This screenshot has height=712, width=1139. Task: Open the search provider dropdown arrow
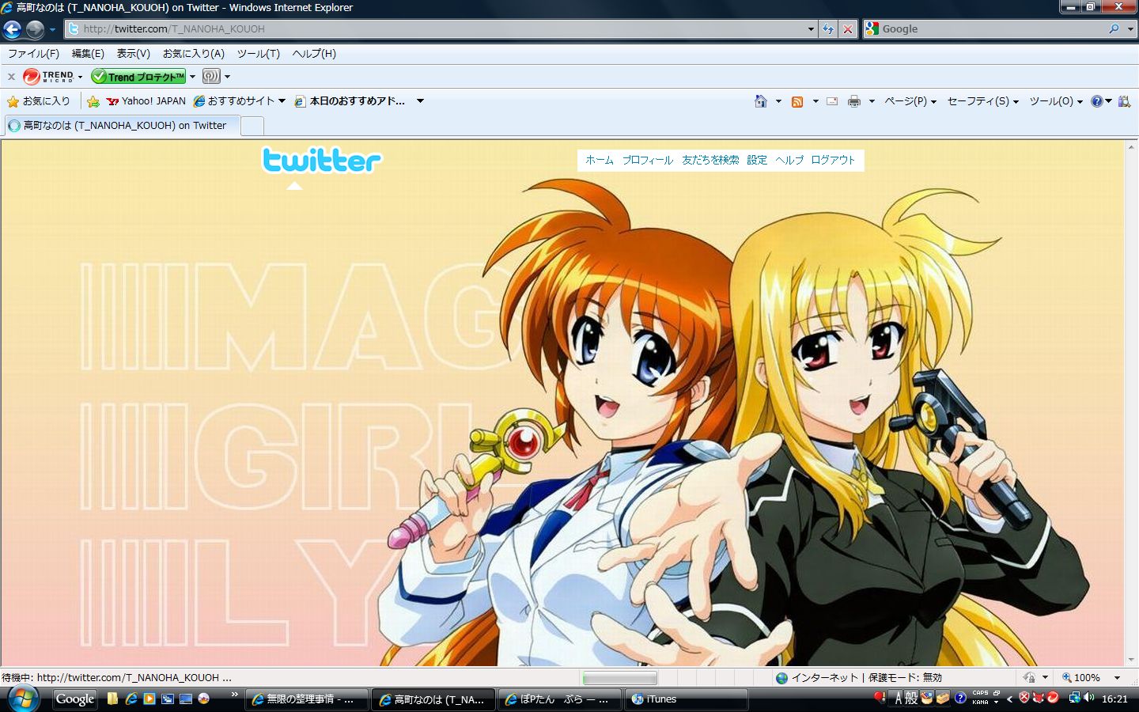coord(1130,28)
